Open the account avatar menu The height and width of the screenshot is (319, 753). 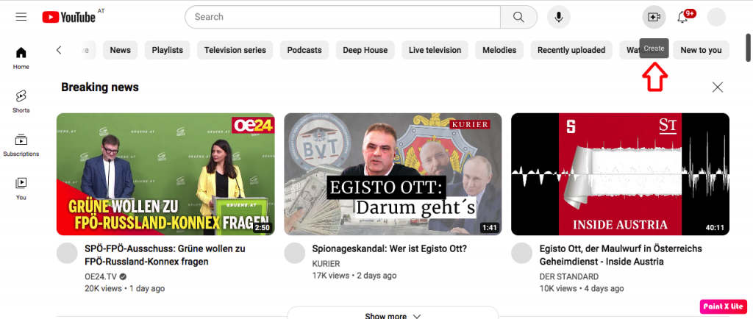tap(716, 17)
